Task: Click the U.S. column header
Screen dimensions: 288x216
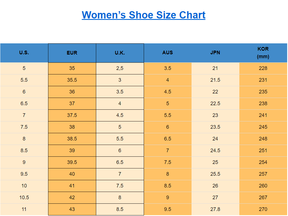Action: [x=24, y=53]
